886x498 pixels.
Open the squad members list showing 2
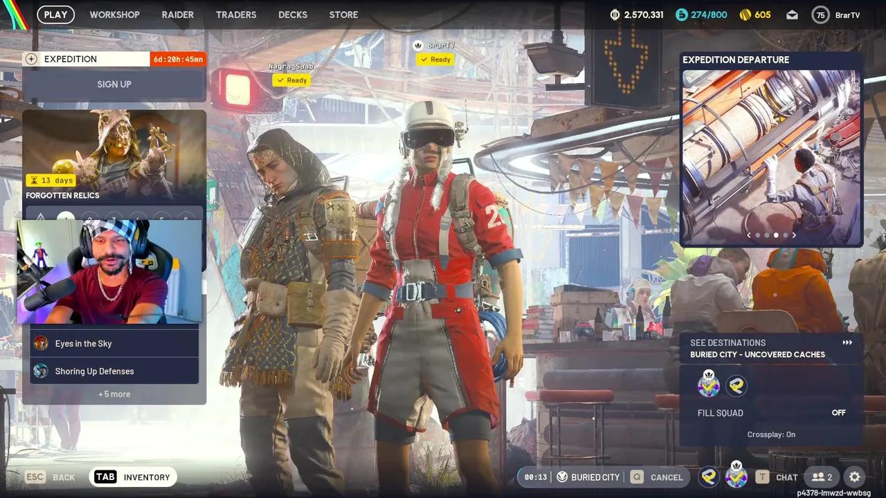(x=822, y=477)
